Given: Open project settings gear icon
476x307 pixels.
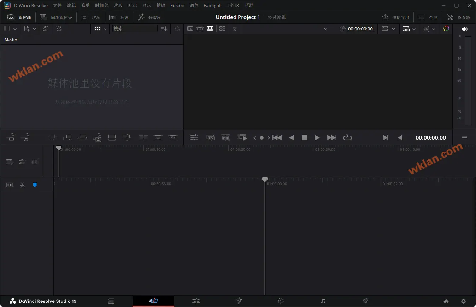Looking at the screenshot, I should point(463,301).
